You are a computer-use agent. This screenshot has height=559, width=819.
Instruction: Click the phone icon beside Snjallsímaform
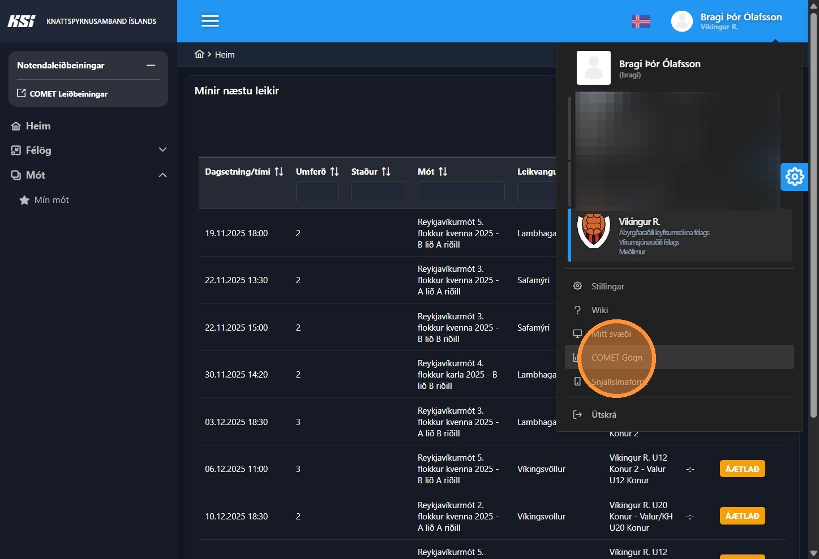click(x=577, y=382)
